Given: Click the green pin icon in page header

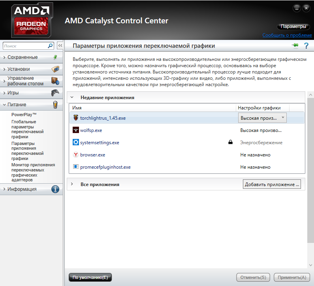Looking at the screenshot, I should pyautogui.click(x=295, y=45).
